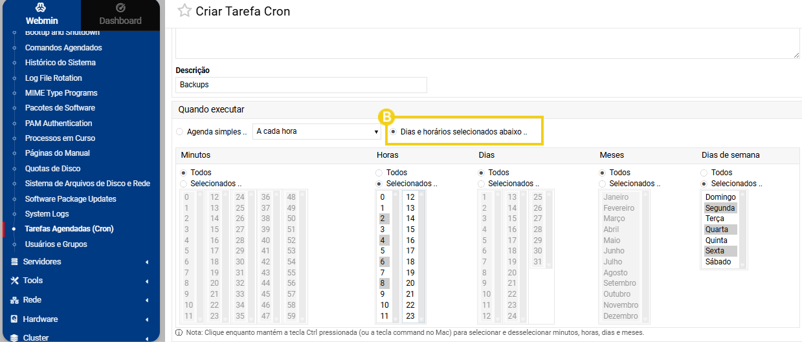
Task: Expand the Tools section
Action: pos(80,281)
